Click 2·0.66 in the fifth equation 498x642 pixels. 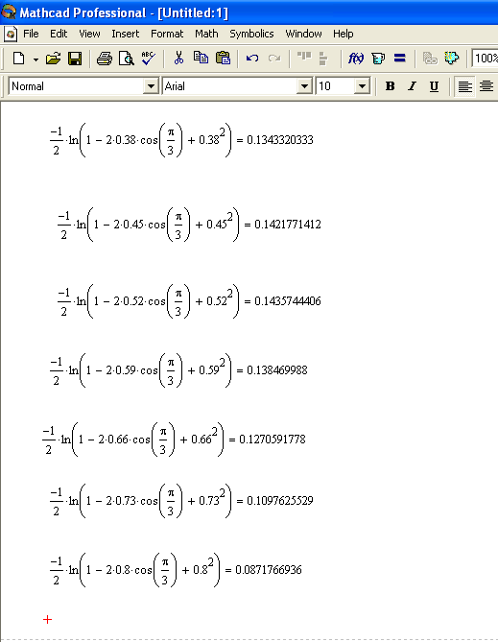113,440
